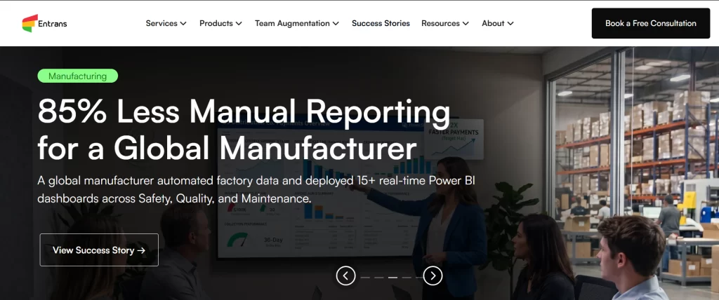Click the paragraph mentioning Power BI dashboards

pyautogui.click(x=256, y=190)
